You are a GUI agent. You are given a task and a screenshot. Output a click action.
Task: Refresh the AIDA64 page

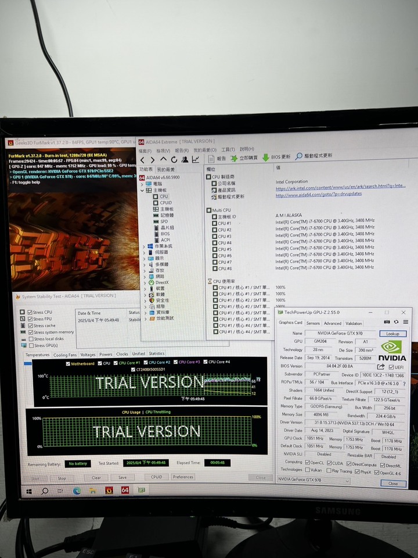pos(174,159)
